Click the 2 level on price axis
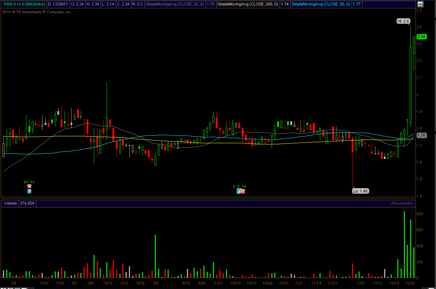The width and height of the screenshot is (436, 289). click(418, 95)
